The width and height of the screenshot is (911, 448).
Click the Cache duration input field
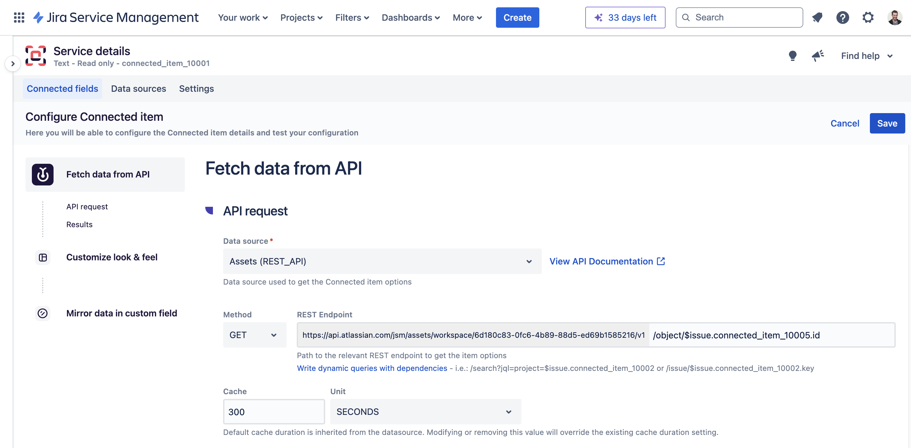(274, 412)
